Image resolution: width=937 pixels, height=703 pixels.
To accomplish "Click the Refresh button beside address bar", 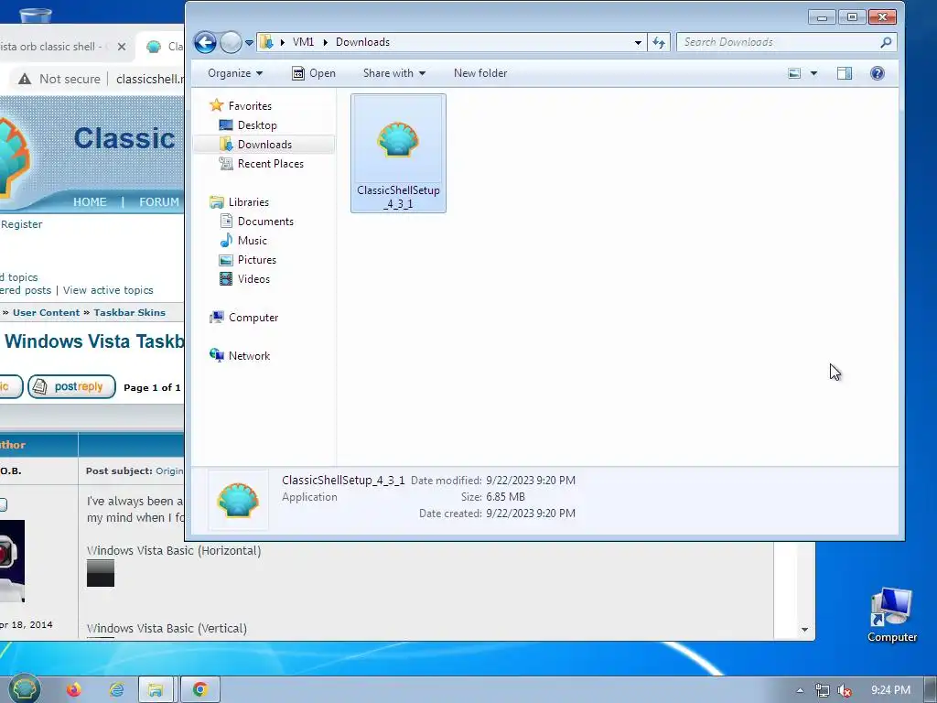I will (x=659, y=42).
